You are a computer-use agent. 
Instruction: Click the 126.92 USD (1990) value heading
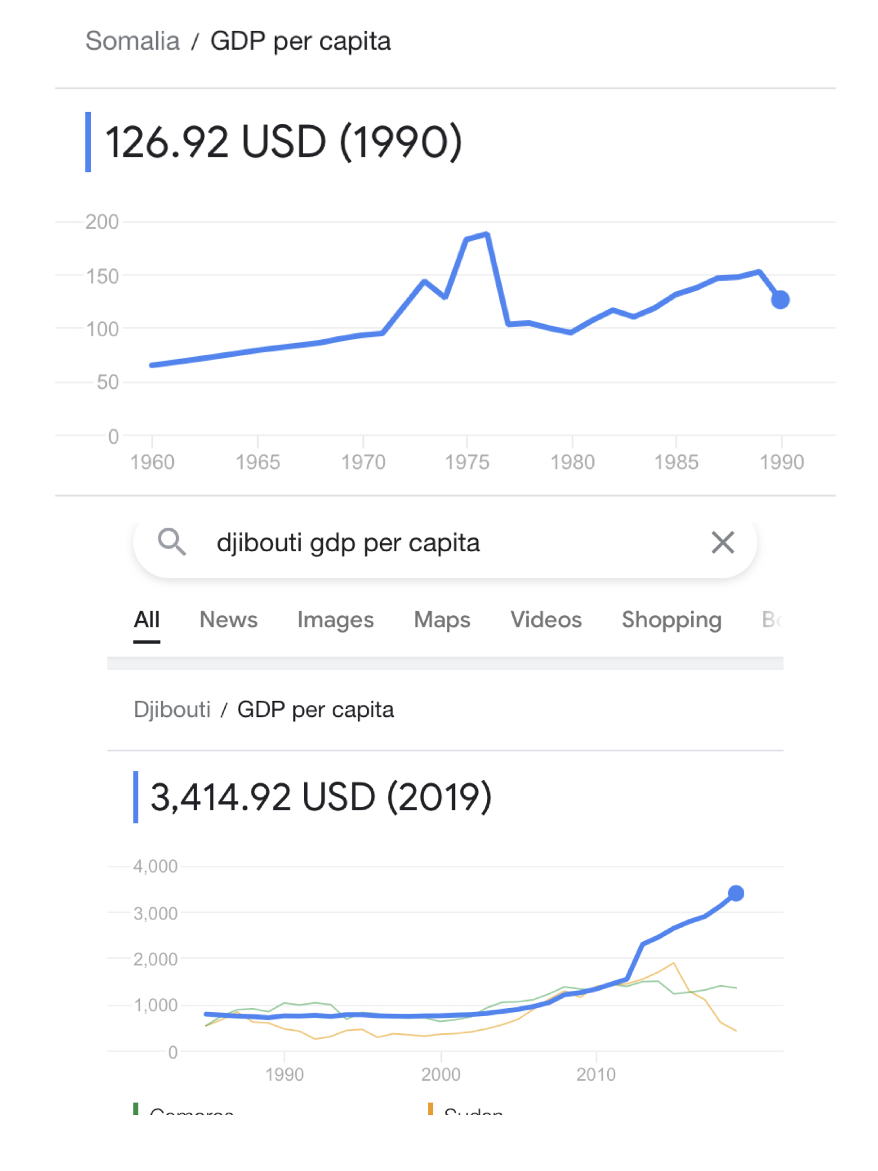[x=284, y=142]
